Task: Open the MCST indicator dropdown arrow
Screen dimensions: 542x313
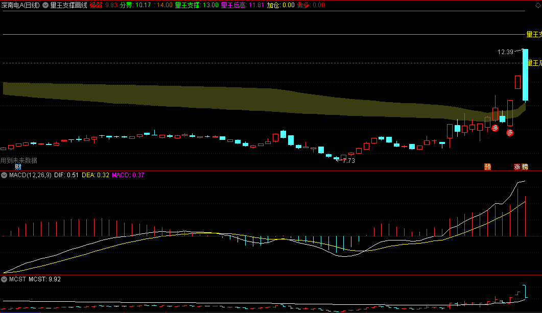Action: coord(4,279)
